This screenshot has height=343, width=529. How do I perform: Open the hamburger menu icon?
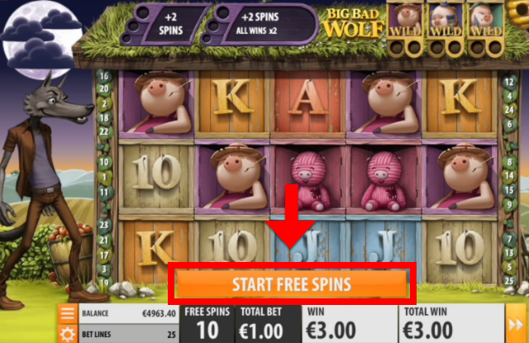68,313
